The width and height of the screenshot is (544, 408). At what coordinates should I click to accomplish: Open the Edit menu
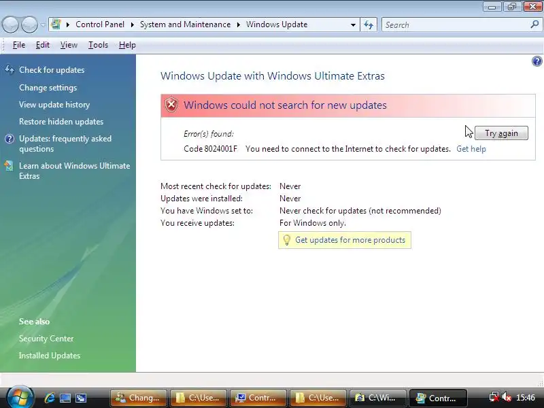coord(43,45)
